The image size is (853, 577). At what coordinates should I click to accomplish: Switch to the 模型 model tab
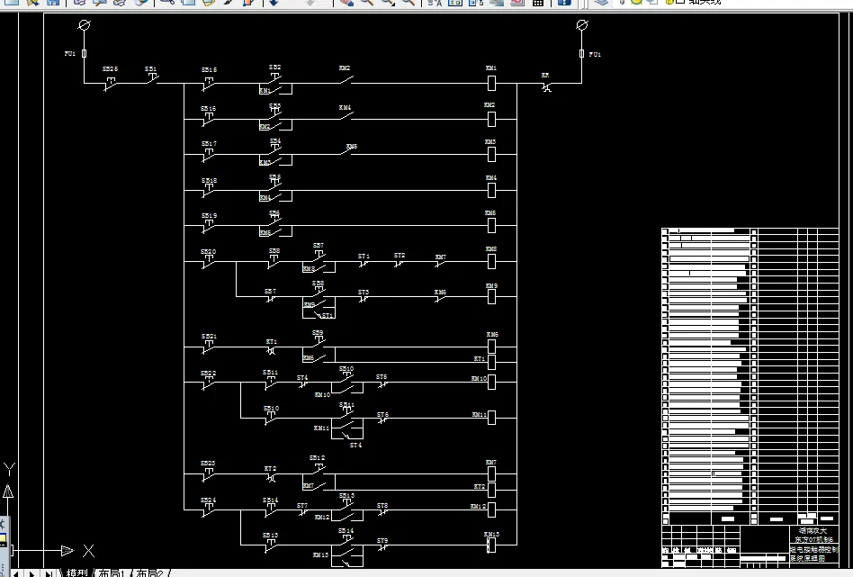(x=76, y=572)
